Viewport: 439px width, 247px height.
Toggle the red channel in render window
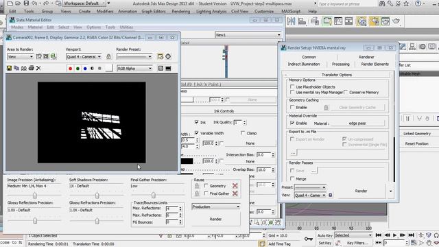coord(70,69)
